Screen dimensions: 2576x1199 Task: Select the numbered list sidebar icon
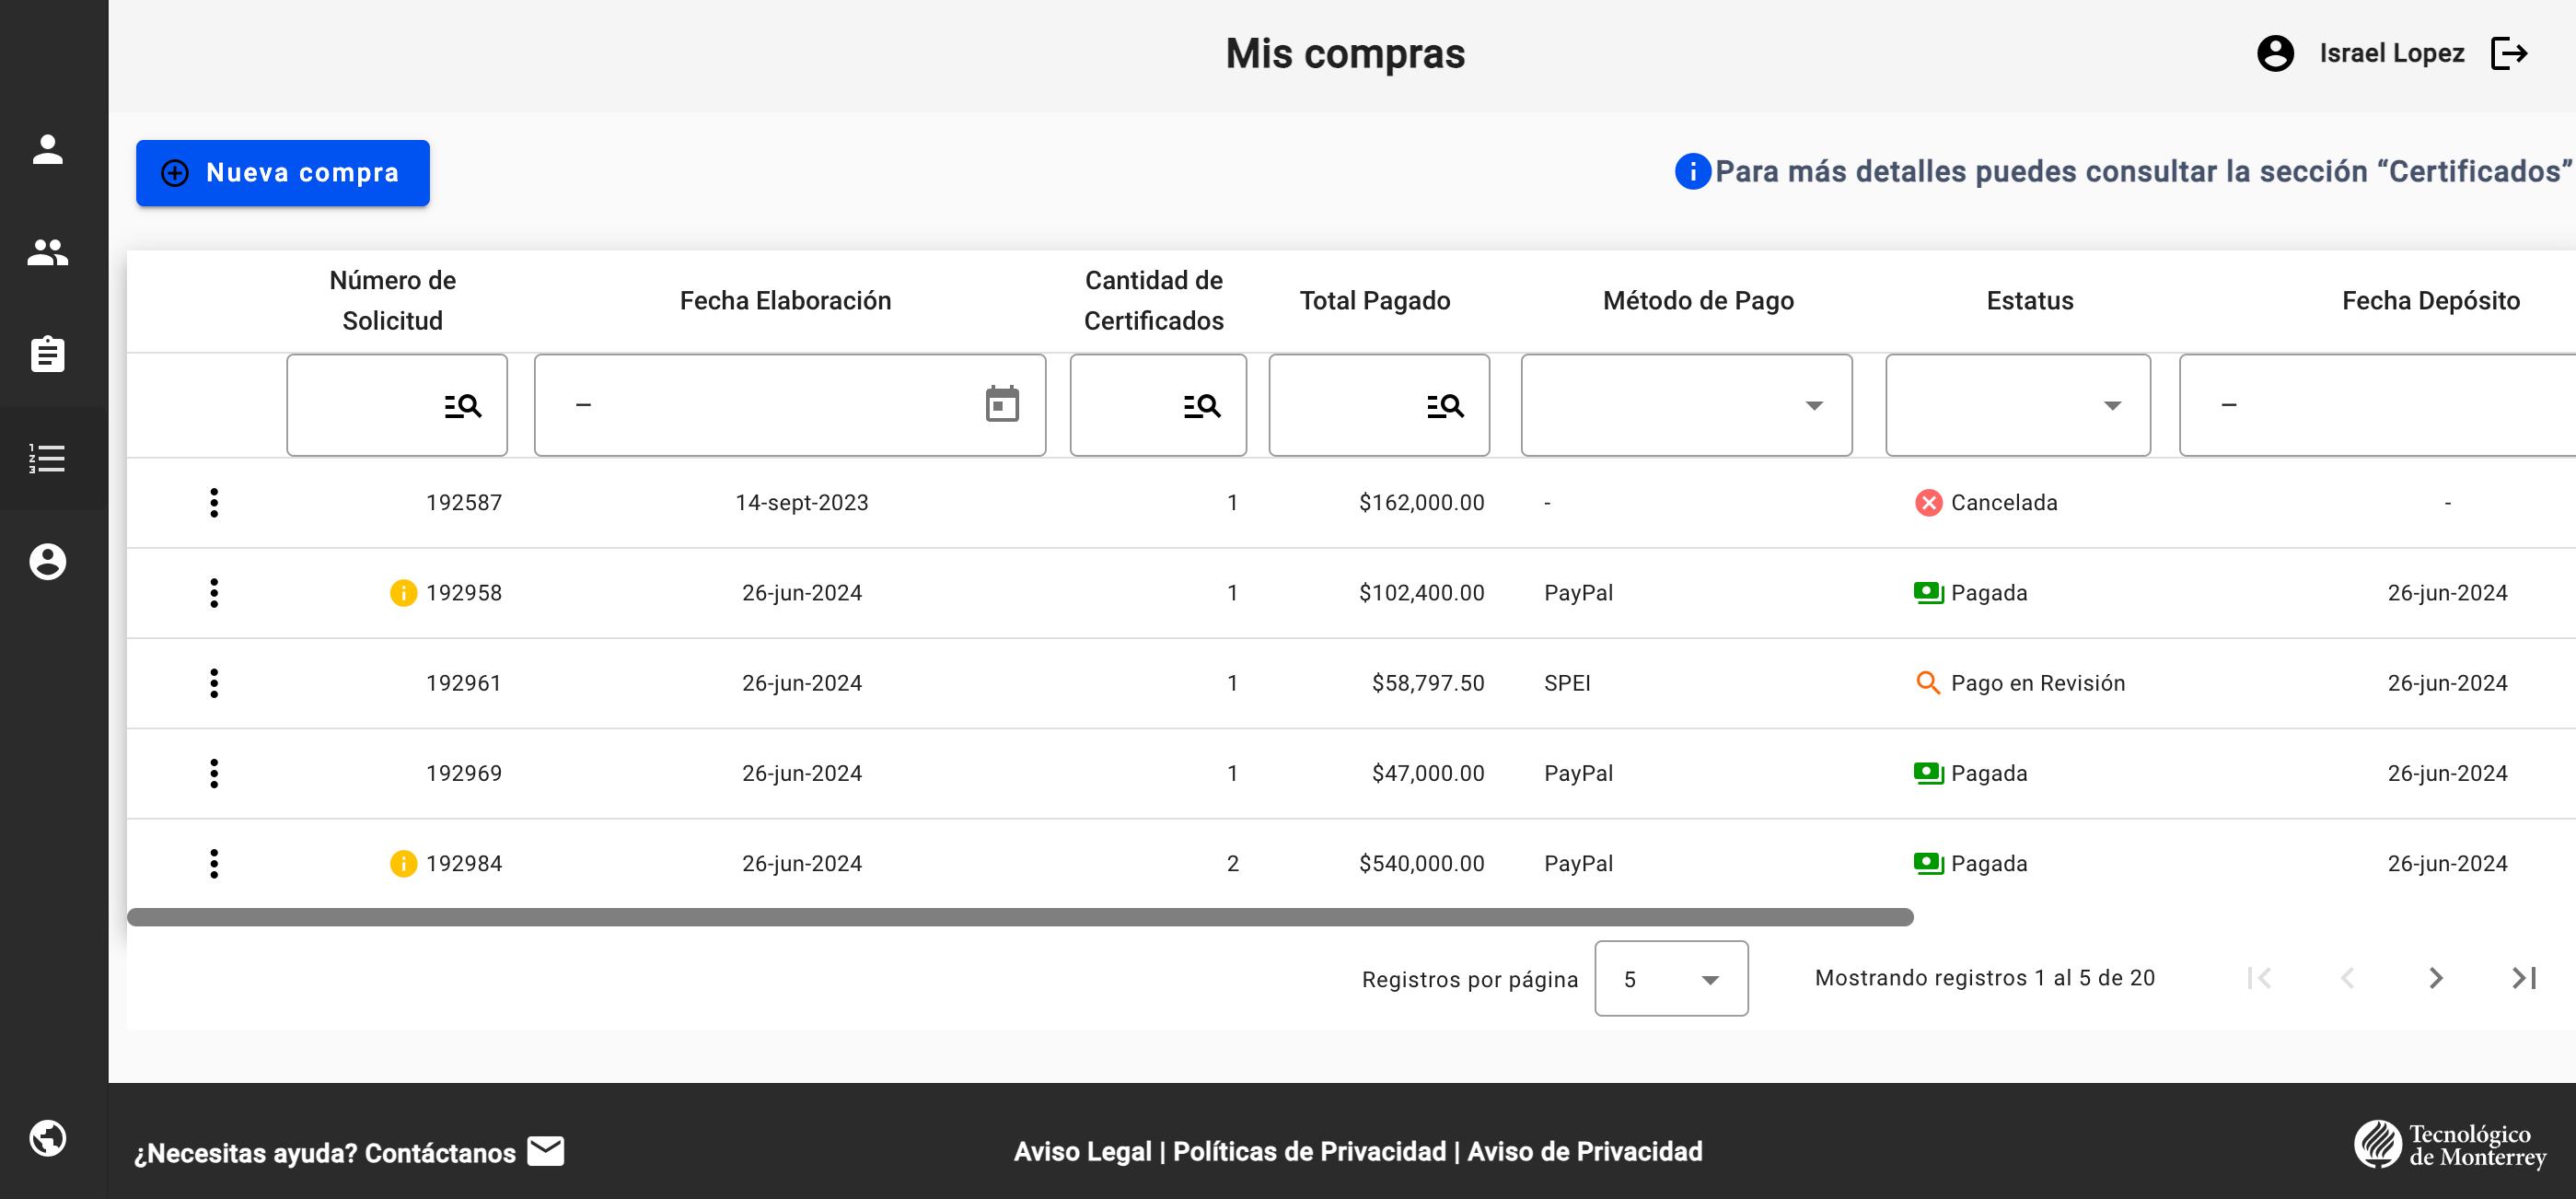[47, 458]
